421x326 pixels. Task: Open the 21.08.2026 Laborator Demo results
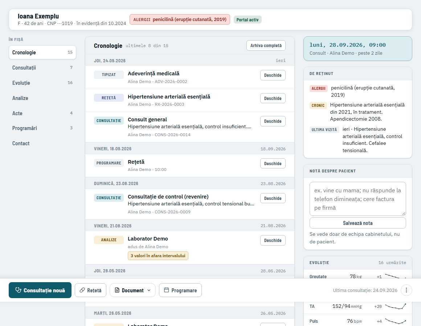pos(273,241)
